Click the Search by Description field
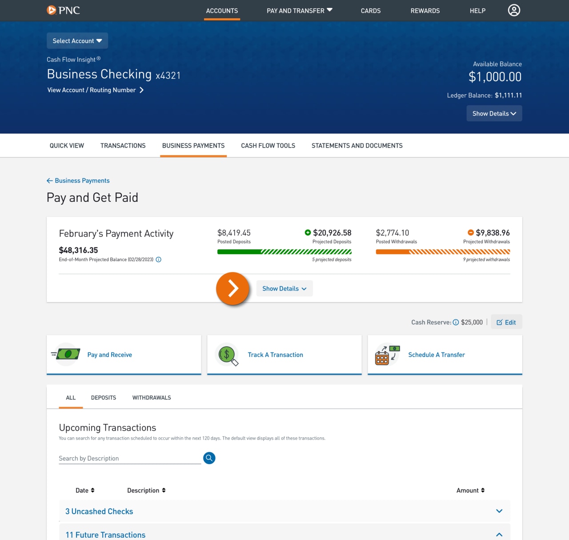Screen dimensions: 569x540 point(129,458)
